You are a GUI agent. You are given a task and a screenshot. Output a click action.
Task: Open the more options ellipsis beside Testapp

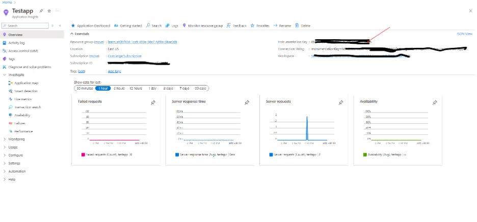point(57,11)
